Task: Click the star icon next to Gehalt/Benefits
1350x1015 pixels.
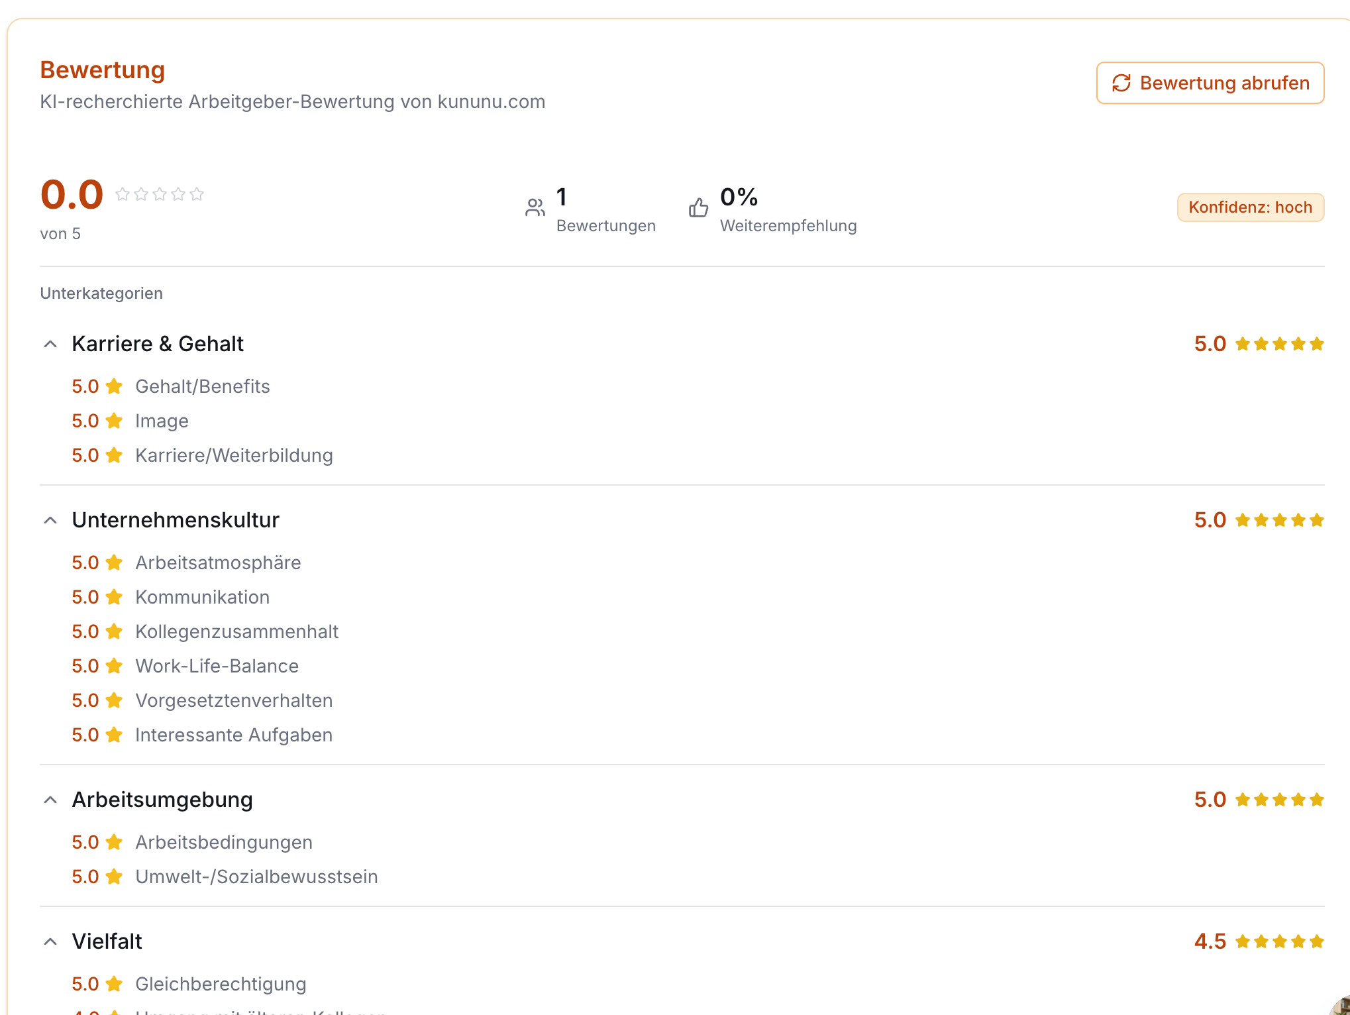Action: (114, 386)
